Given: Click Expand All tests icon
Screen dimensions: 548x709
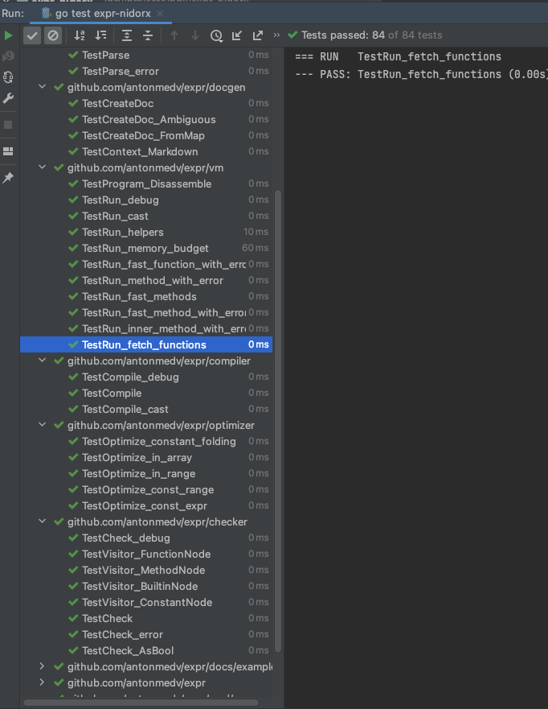Looking at the screenshot, I should pos(127,35).
